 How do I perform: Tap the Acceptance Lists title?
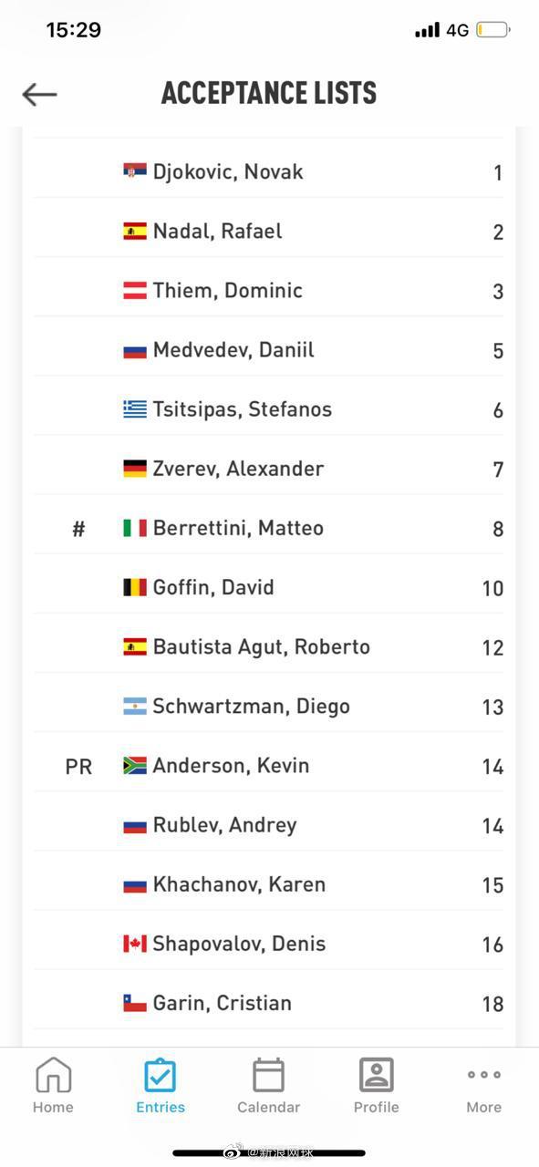[269, 93]
